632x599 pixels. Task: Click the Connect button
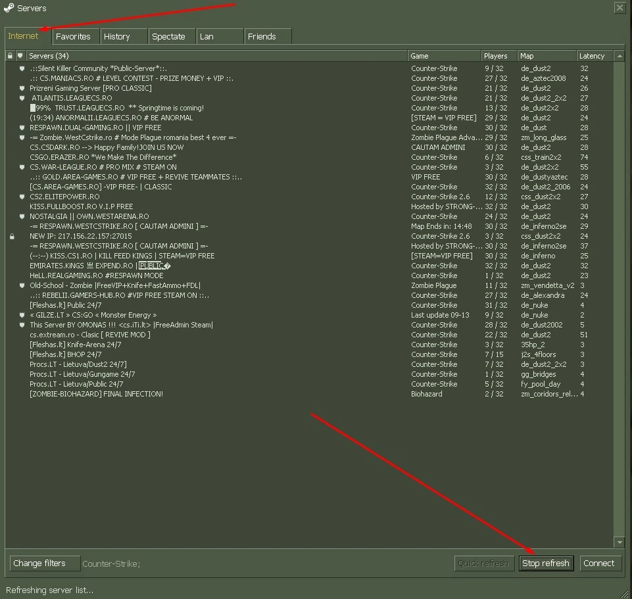[600, 563]
